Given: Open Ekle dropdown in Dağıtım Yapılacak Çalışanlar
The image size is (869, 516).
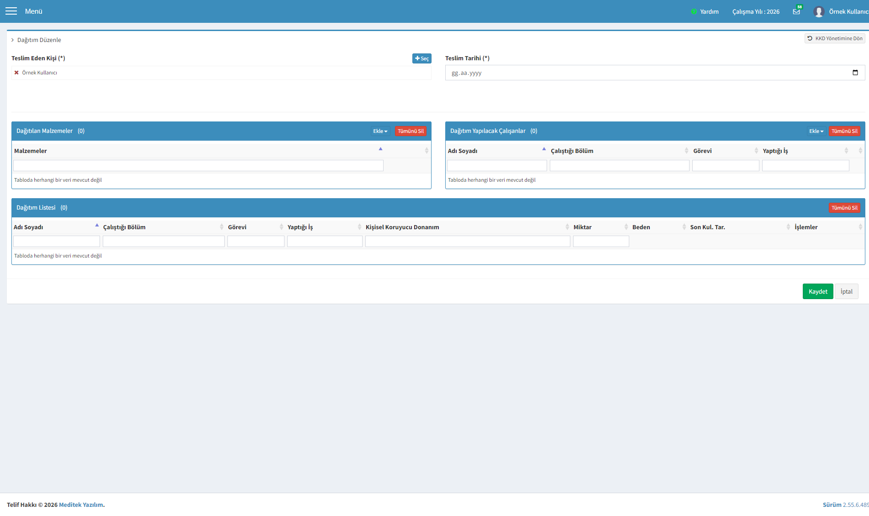Looking at the screenshot, I should [x=816, y=131].
